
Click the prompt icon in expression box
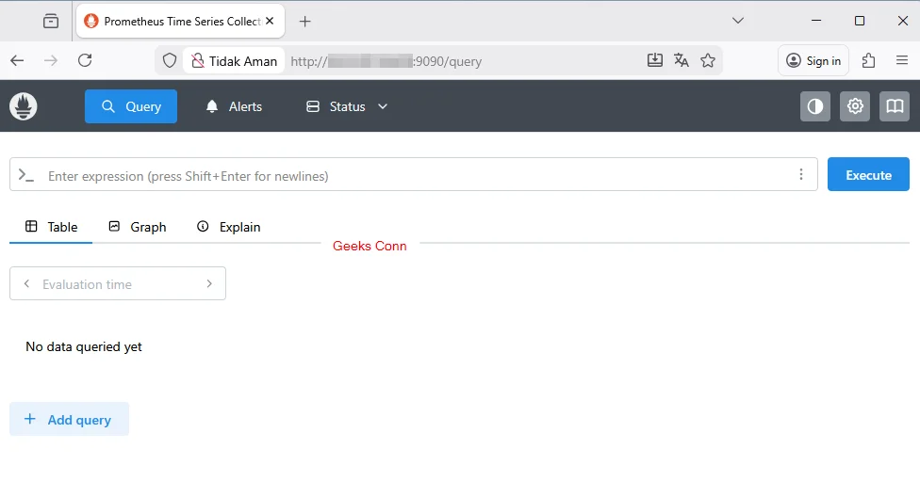[26, 174]
